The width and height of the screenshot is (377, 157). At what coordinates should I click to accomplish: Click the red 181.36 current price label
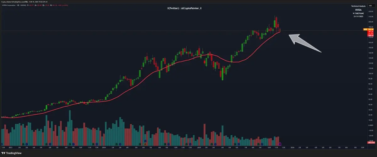tap(370, 32)
